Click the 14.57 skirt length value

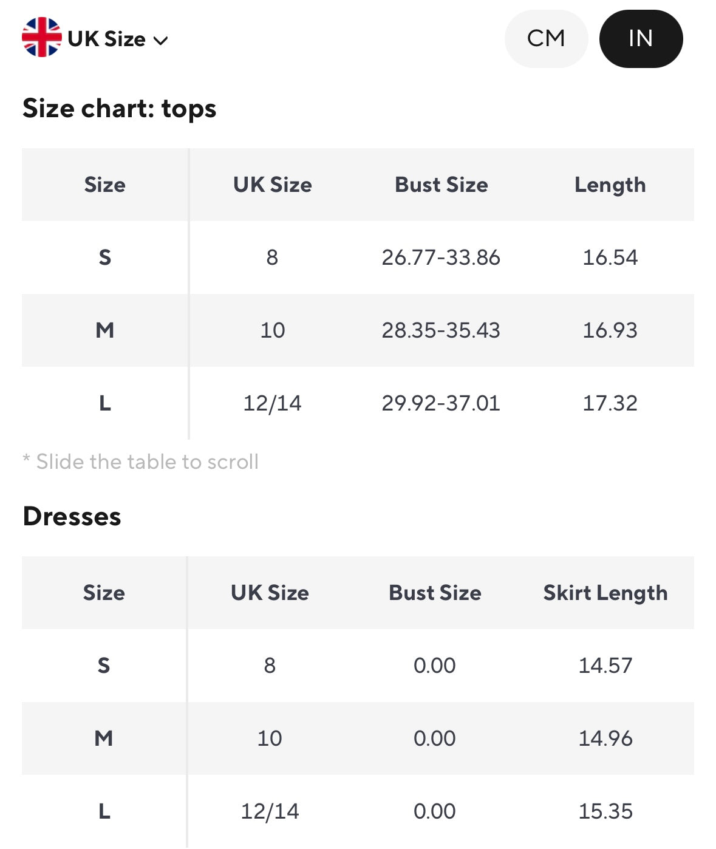(x=605, y=666)
